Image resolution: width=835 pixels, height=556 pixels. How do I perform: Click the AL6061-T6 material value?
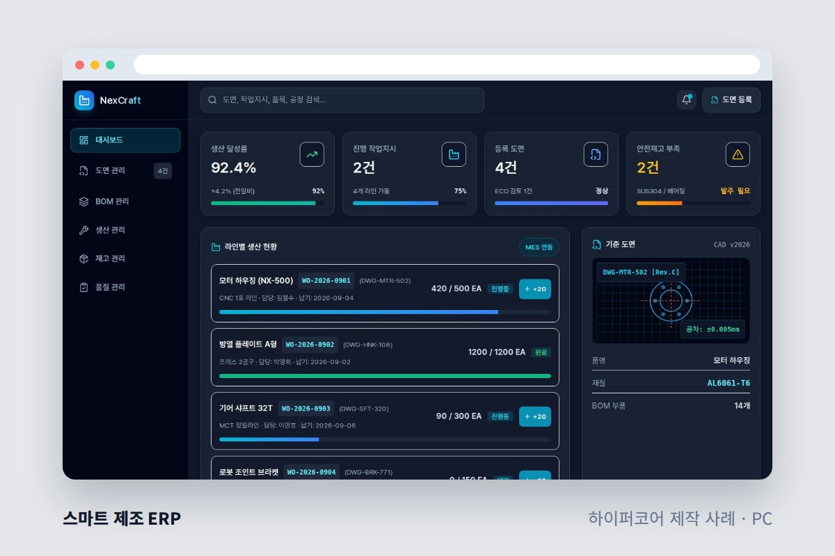click(x=729, y=383)
